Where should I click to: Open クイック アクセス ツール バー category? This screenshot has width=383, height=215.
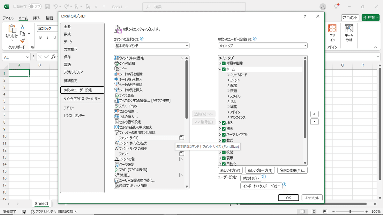[x=82, y=99]
